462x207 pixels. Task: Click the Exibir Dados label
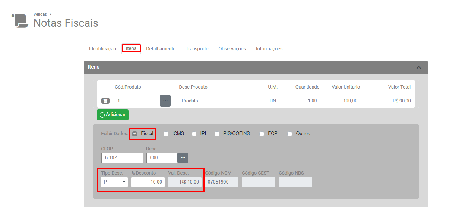pyautogui.click(x=114, y=134)
